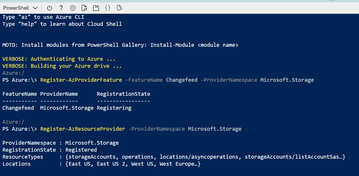The height and width of the screenshot is (176, 359).
Task: Click the 'Type "help" to learn' line
Action: [62, 24]
